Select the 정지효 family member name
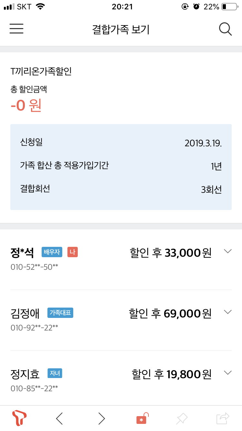 pos(25,374)
